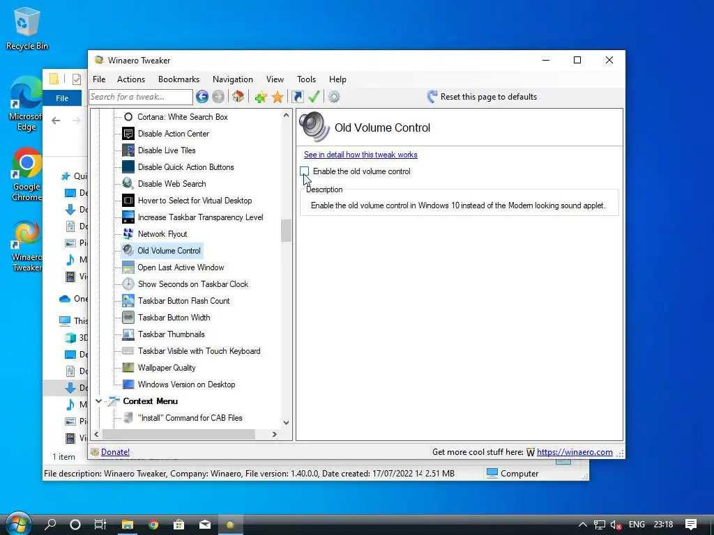Go to the Home page icon
Image resolution: width=714 pixels, height=535 pixels.
pos(238,96)
